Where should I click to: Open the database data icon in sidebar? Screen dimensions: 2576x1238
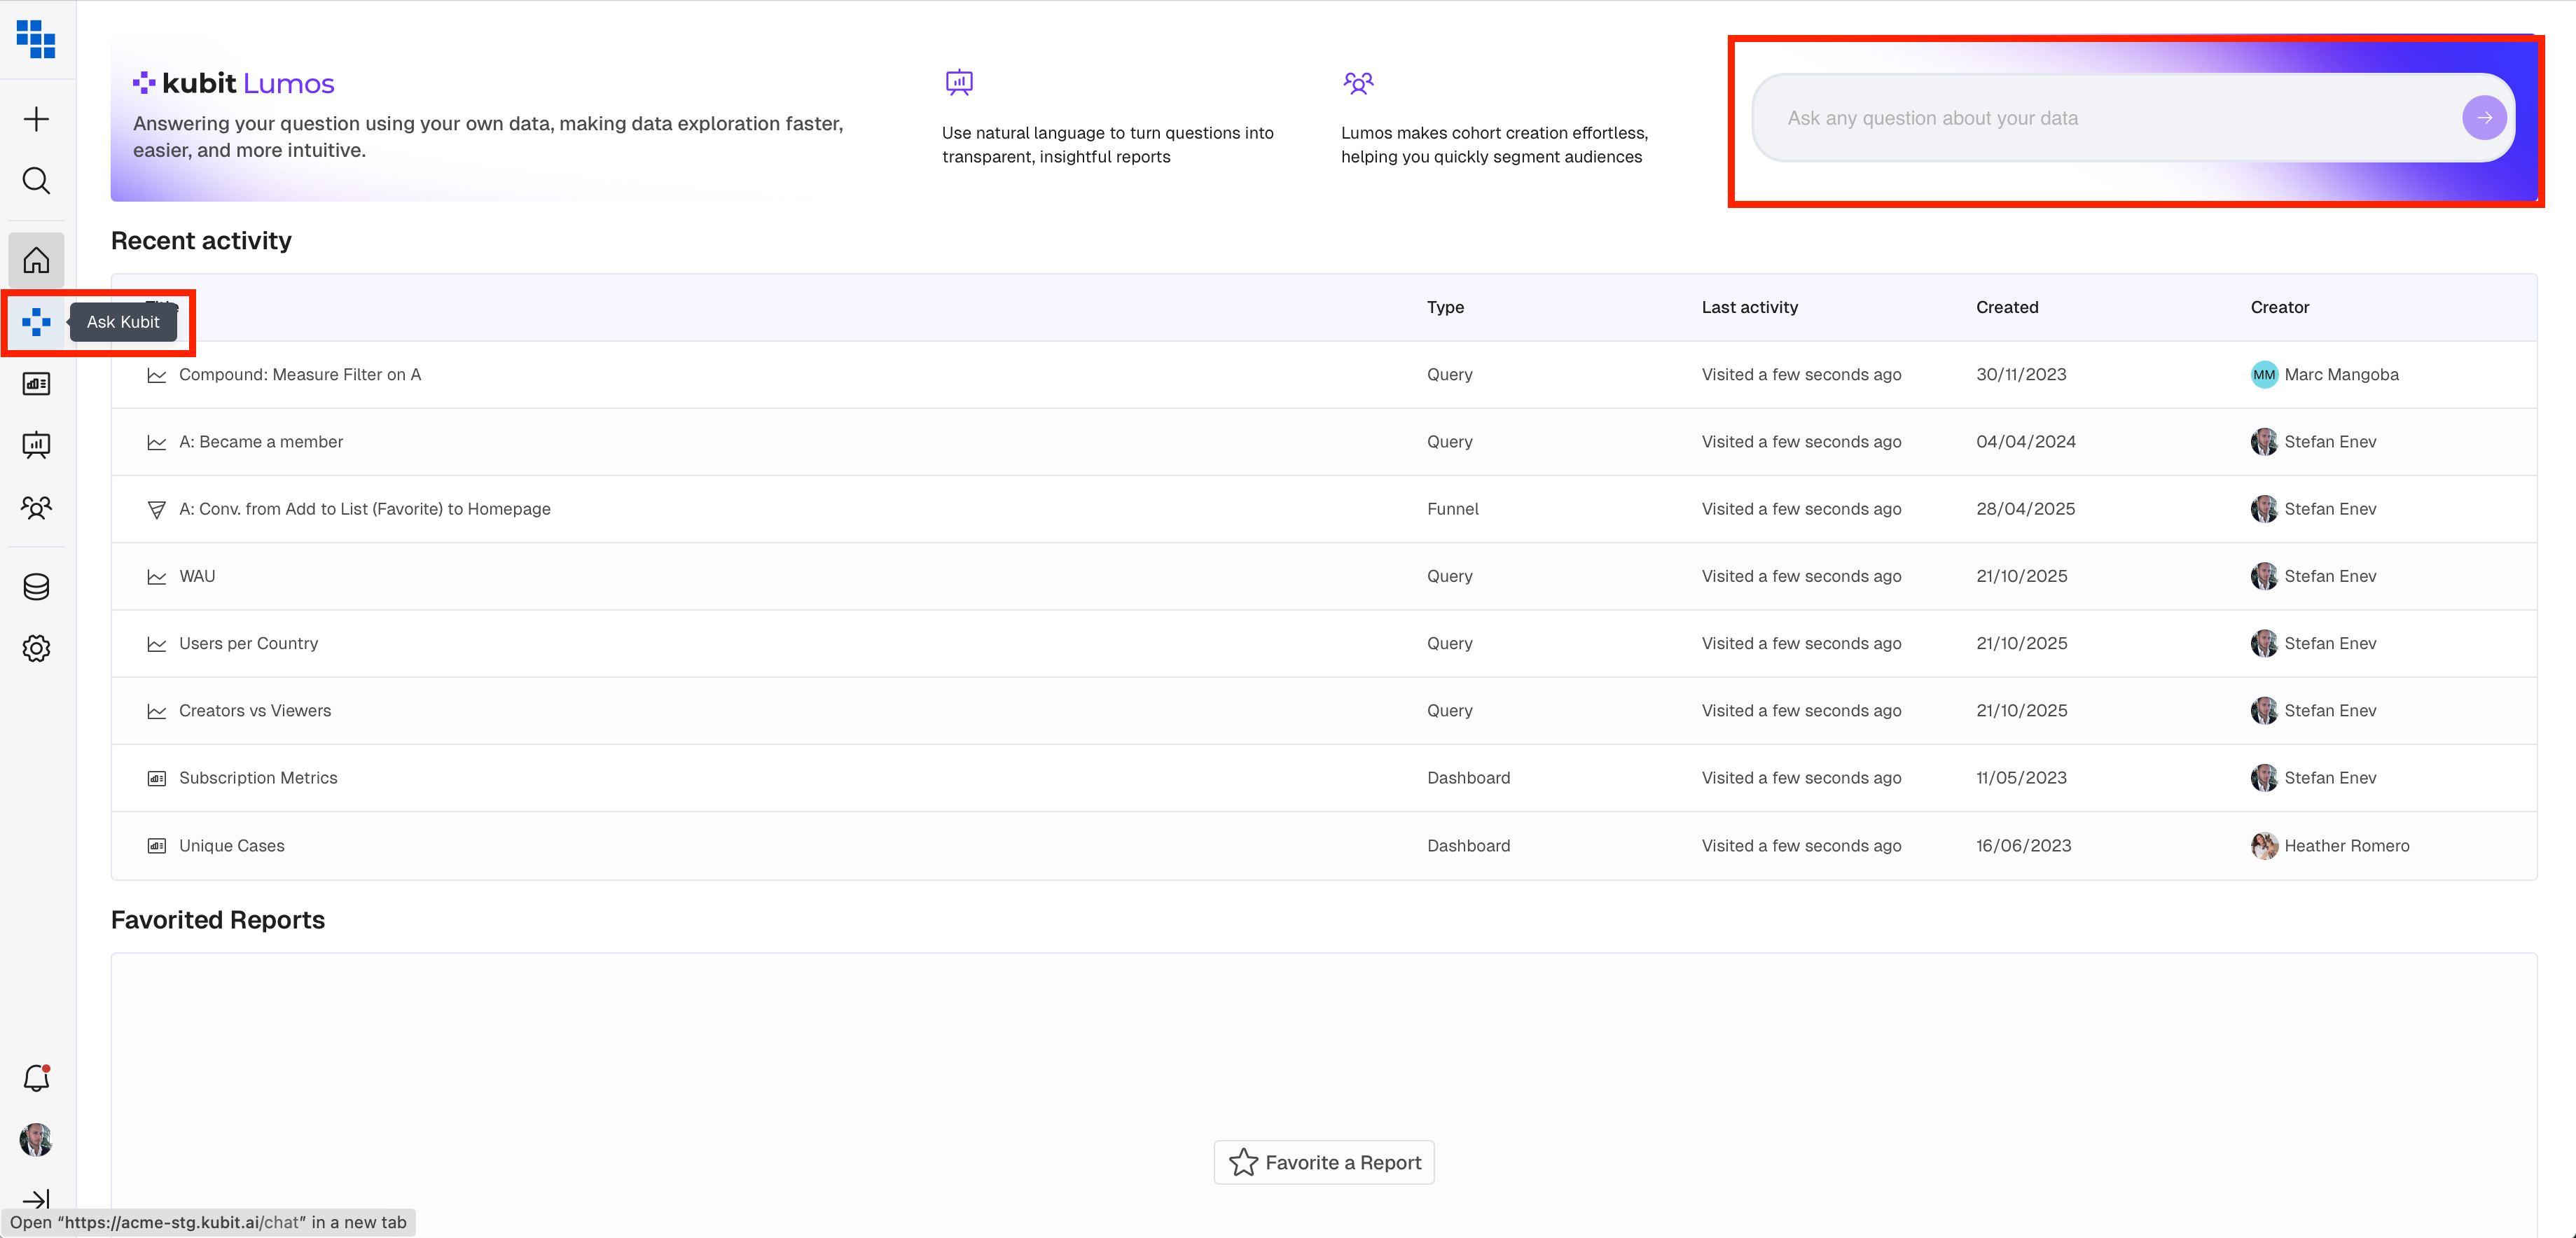point(36,587)
